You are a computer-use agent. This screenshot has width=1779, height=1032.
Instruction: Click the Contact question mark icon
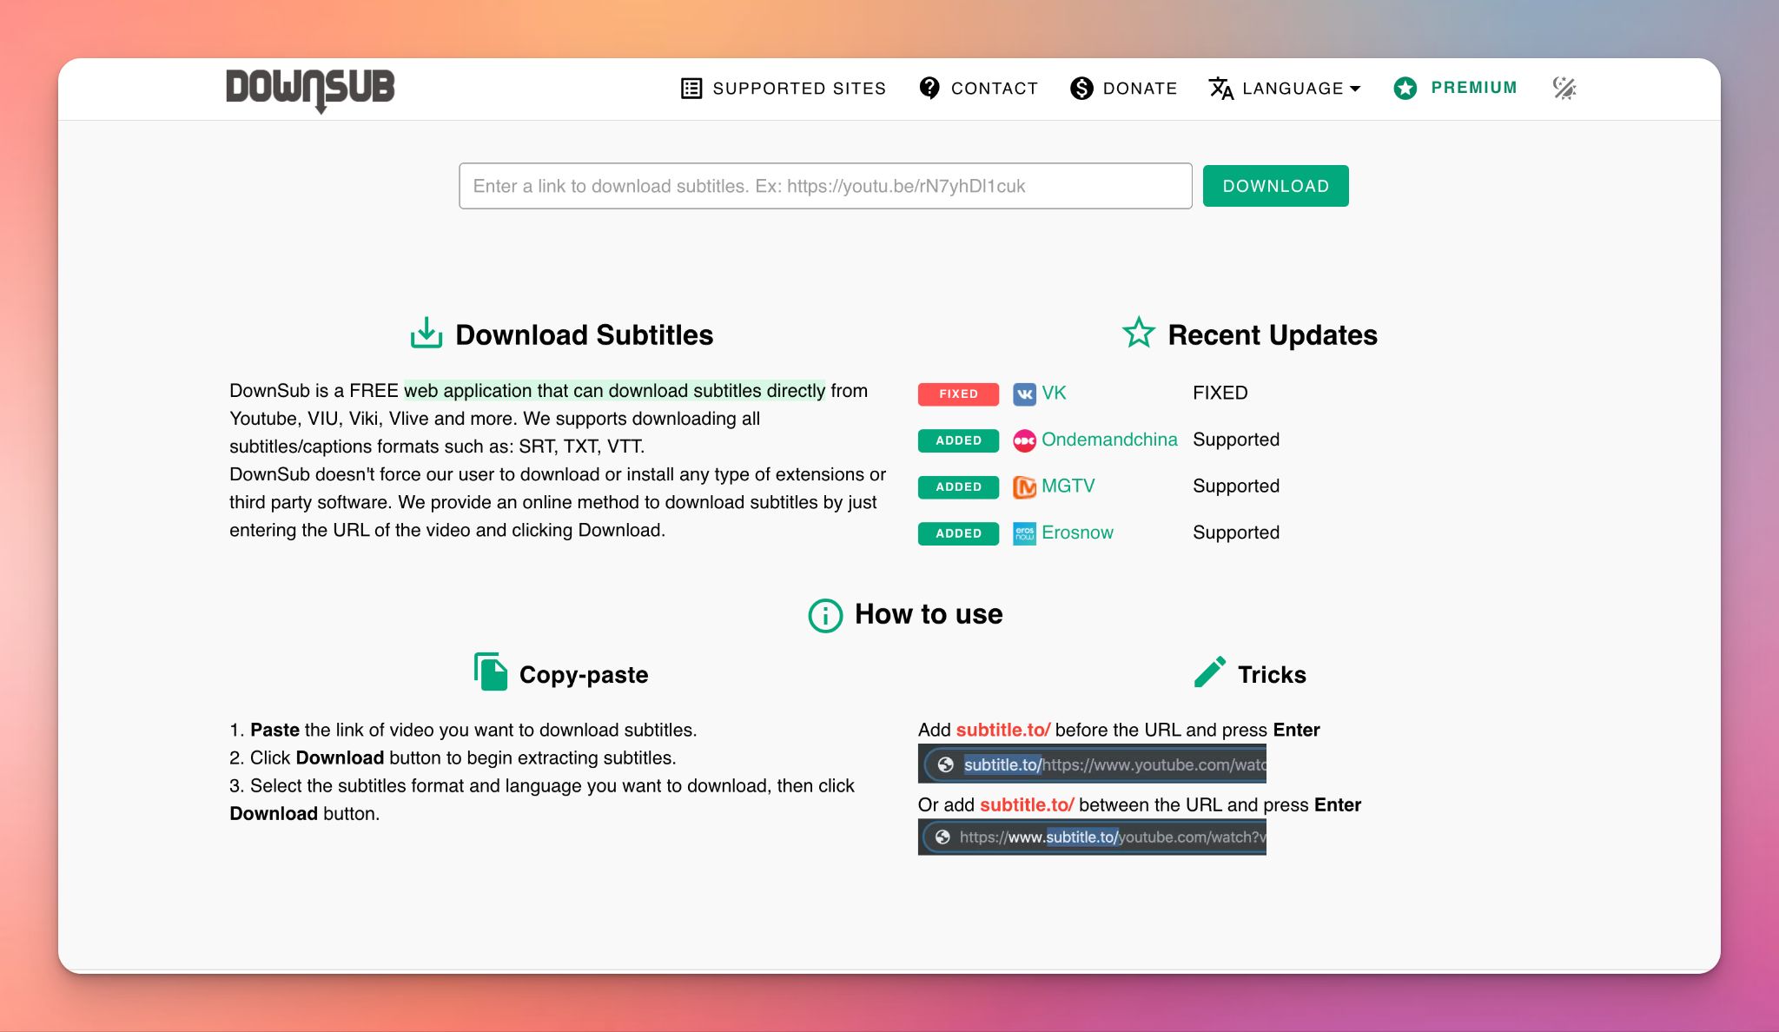929,89
